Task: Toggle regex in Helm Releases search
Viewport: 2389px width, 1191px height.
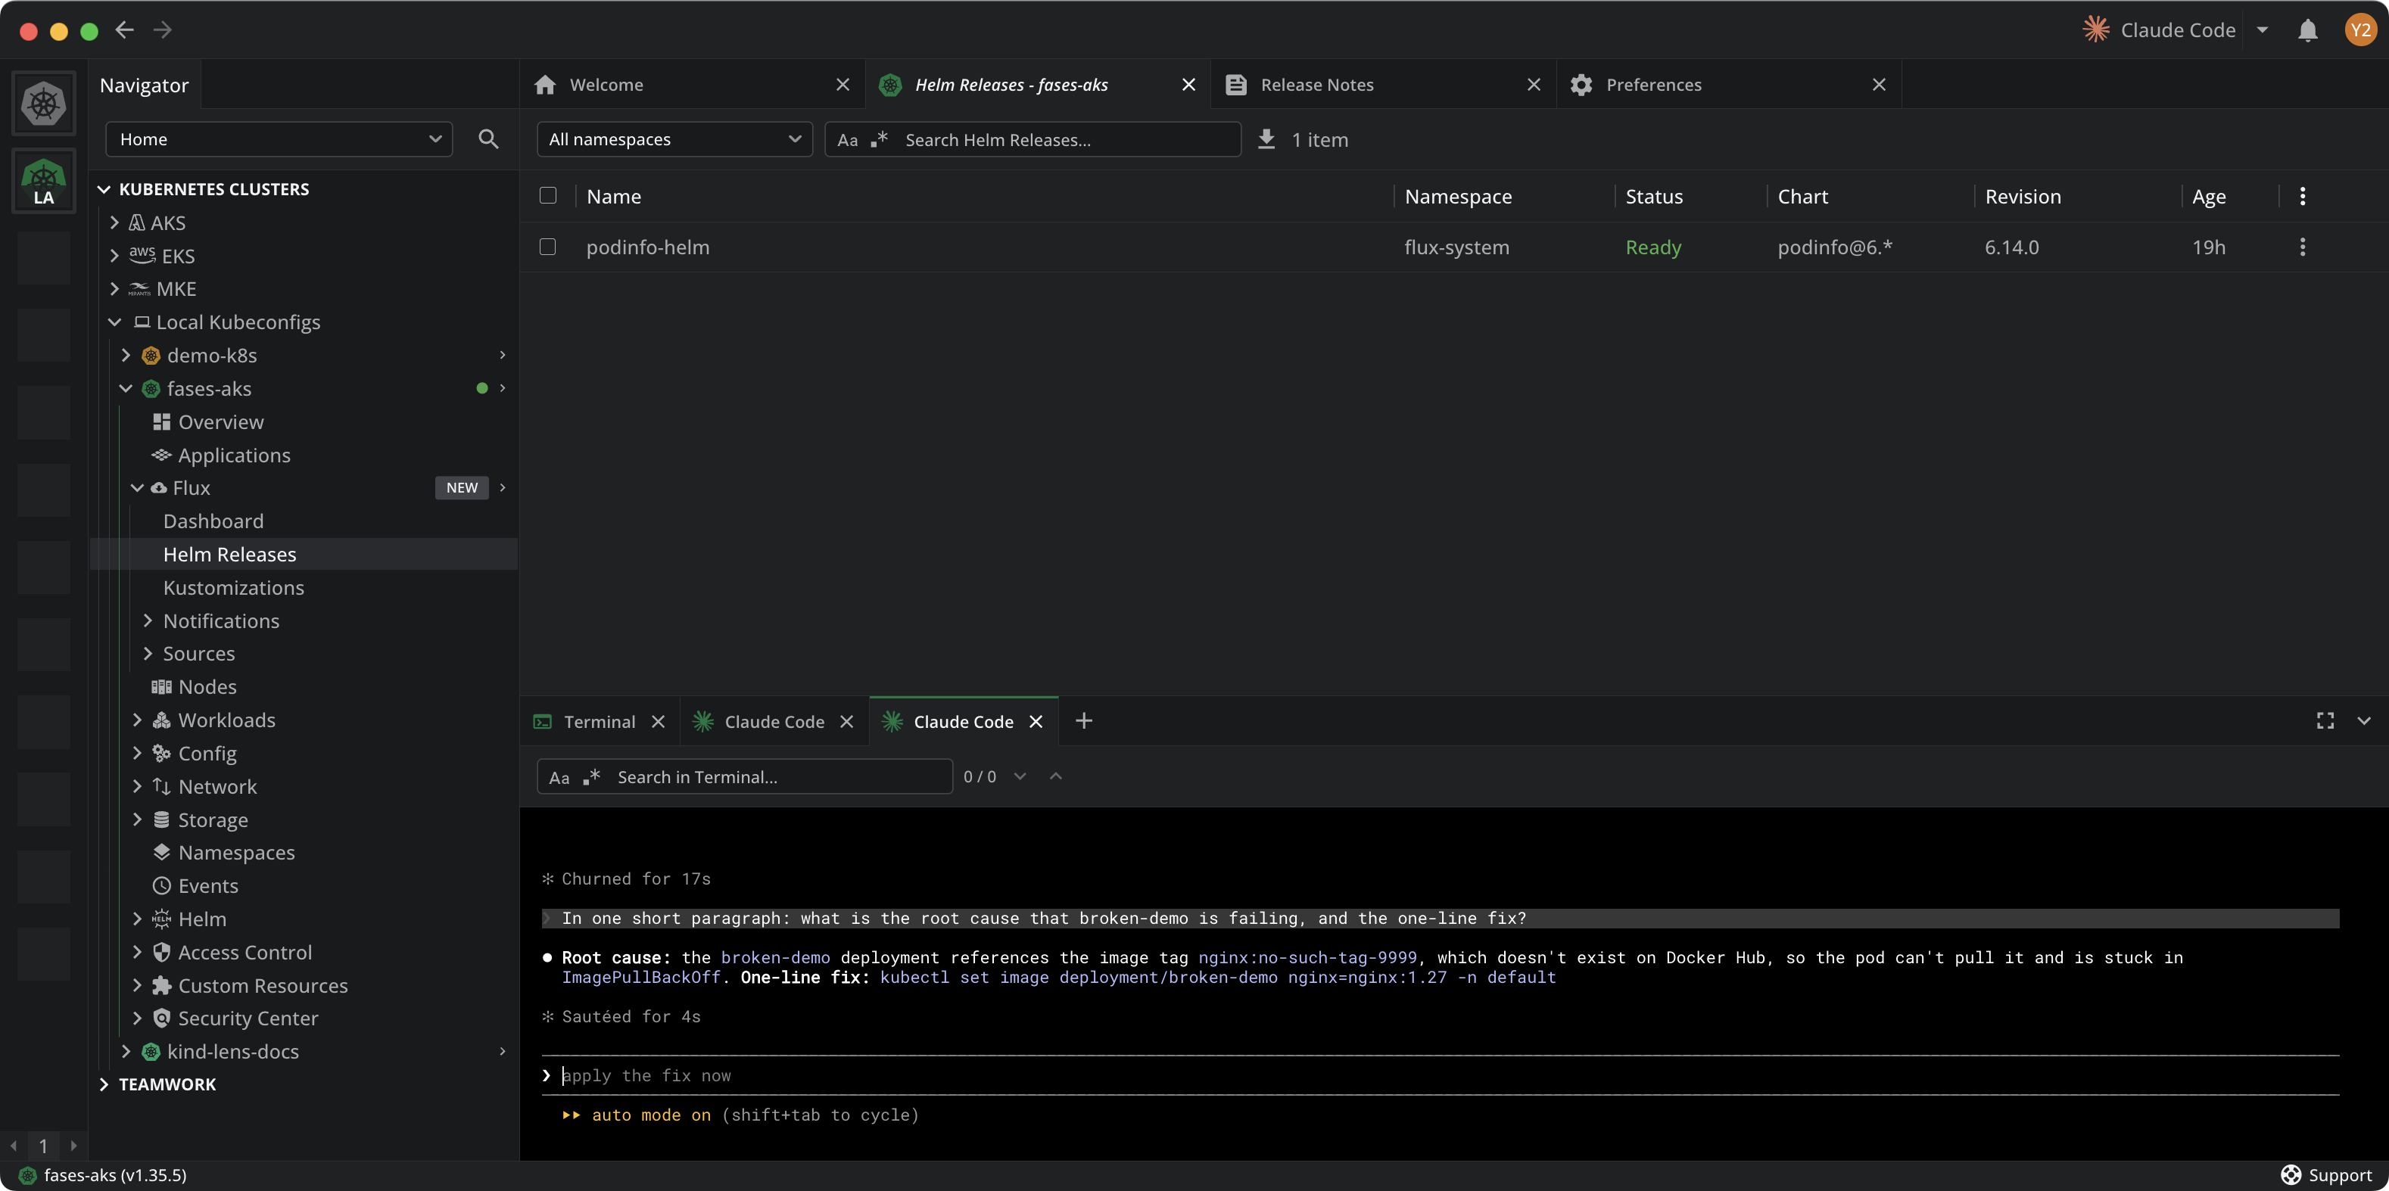Action: [879, 140]
